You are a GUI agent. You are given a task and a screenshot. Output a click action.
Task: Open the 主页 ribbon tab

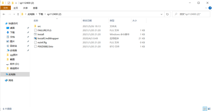(x=16, y=8)
